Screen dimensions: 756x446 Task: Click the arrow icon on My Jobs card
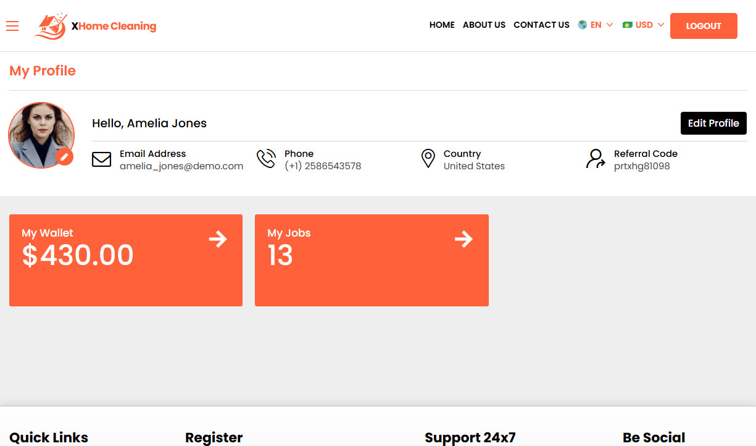click(x=463, y=239)
